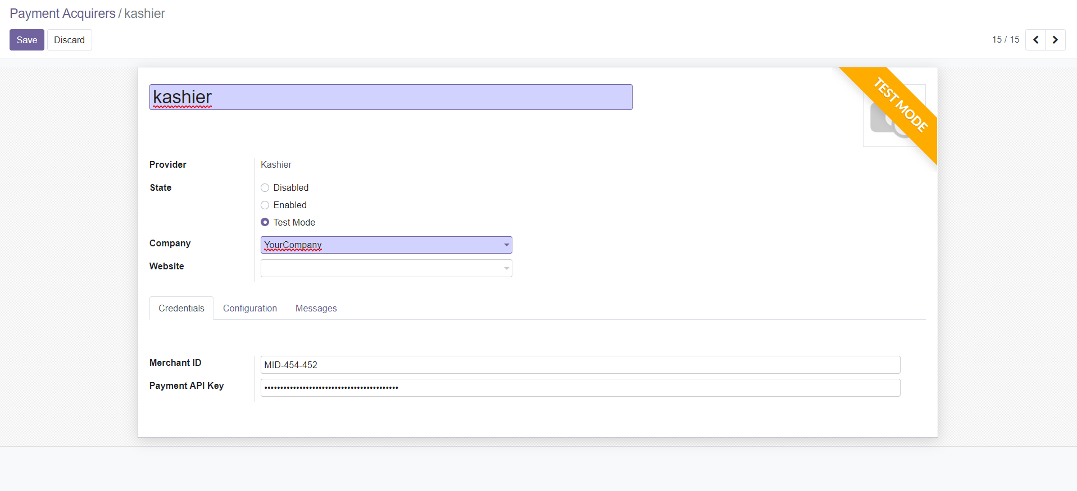The height and width of the screenshot is (491, 1077).
Task: Select the Test Mode state option
Action: (x=265, y=223)
